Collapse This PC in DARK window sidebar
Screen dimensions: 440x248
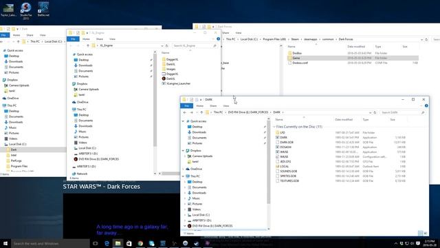pos(184,176)
